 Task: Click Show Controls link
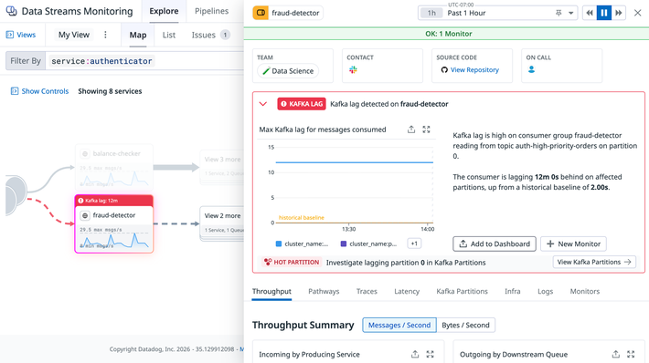[x=39, y=91]
